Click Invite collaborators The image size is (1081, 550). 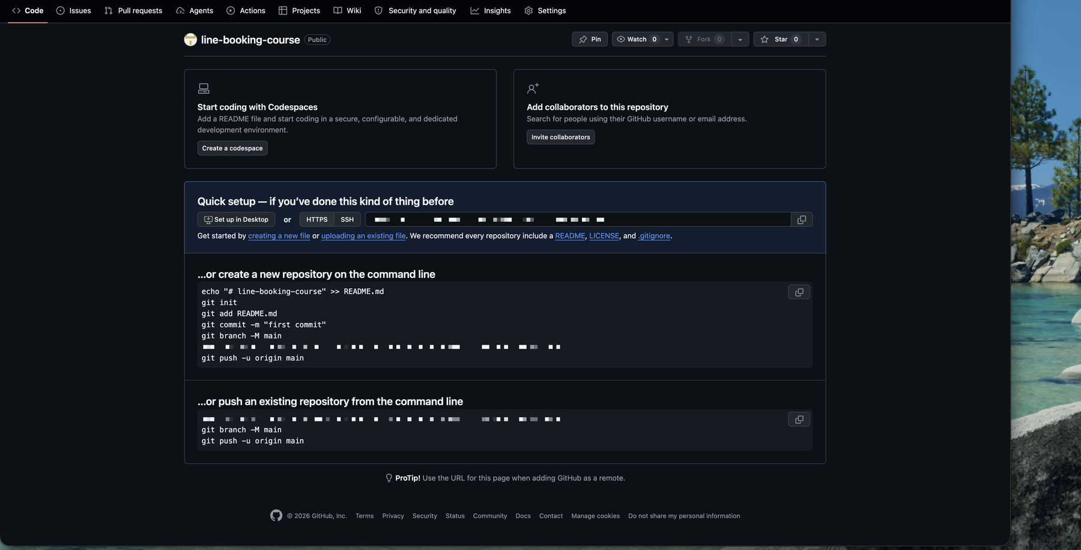click(x=560, y=137)
